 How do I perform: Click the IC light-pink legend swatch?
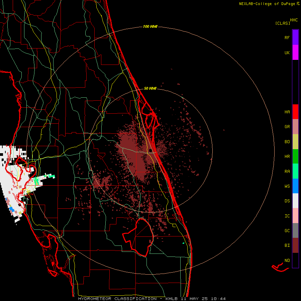(x=295, y=216)
